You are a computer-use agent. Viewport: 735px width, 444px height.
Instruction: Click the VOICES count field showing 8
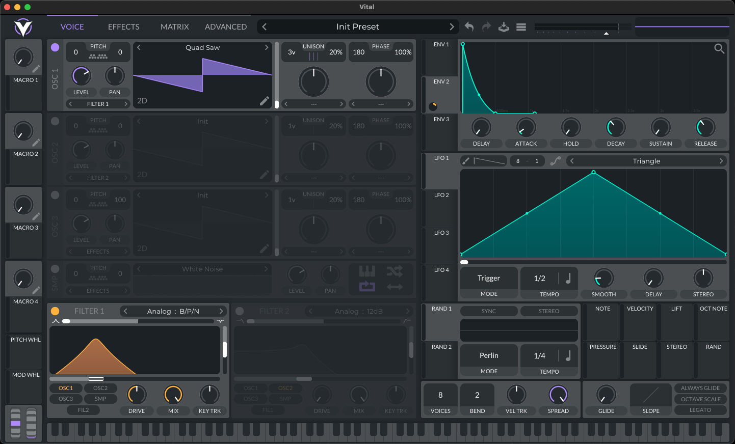coord(440,395)
